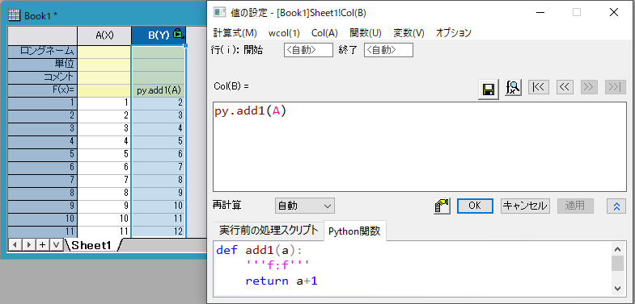
Task: Click the worksheet top-left corner select-all cell
Action: tap(43, 35)
